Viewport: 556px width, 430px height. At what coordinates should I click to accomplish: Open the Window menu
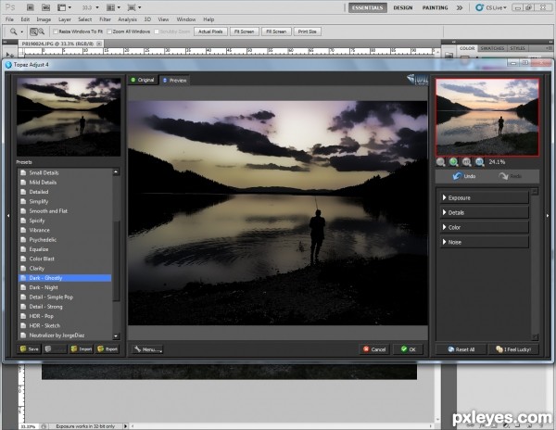coord(186,19)
